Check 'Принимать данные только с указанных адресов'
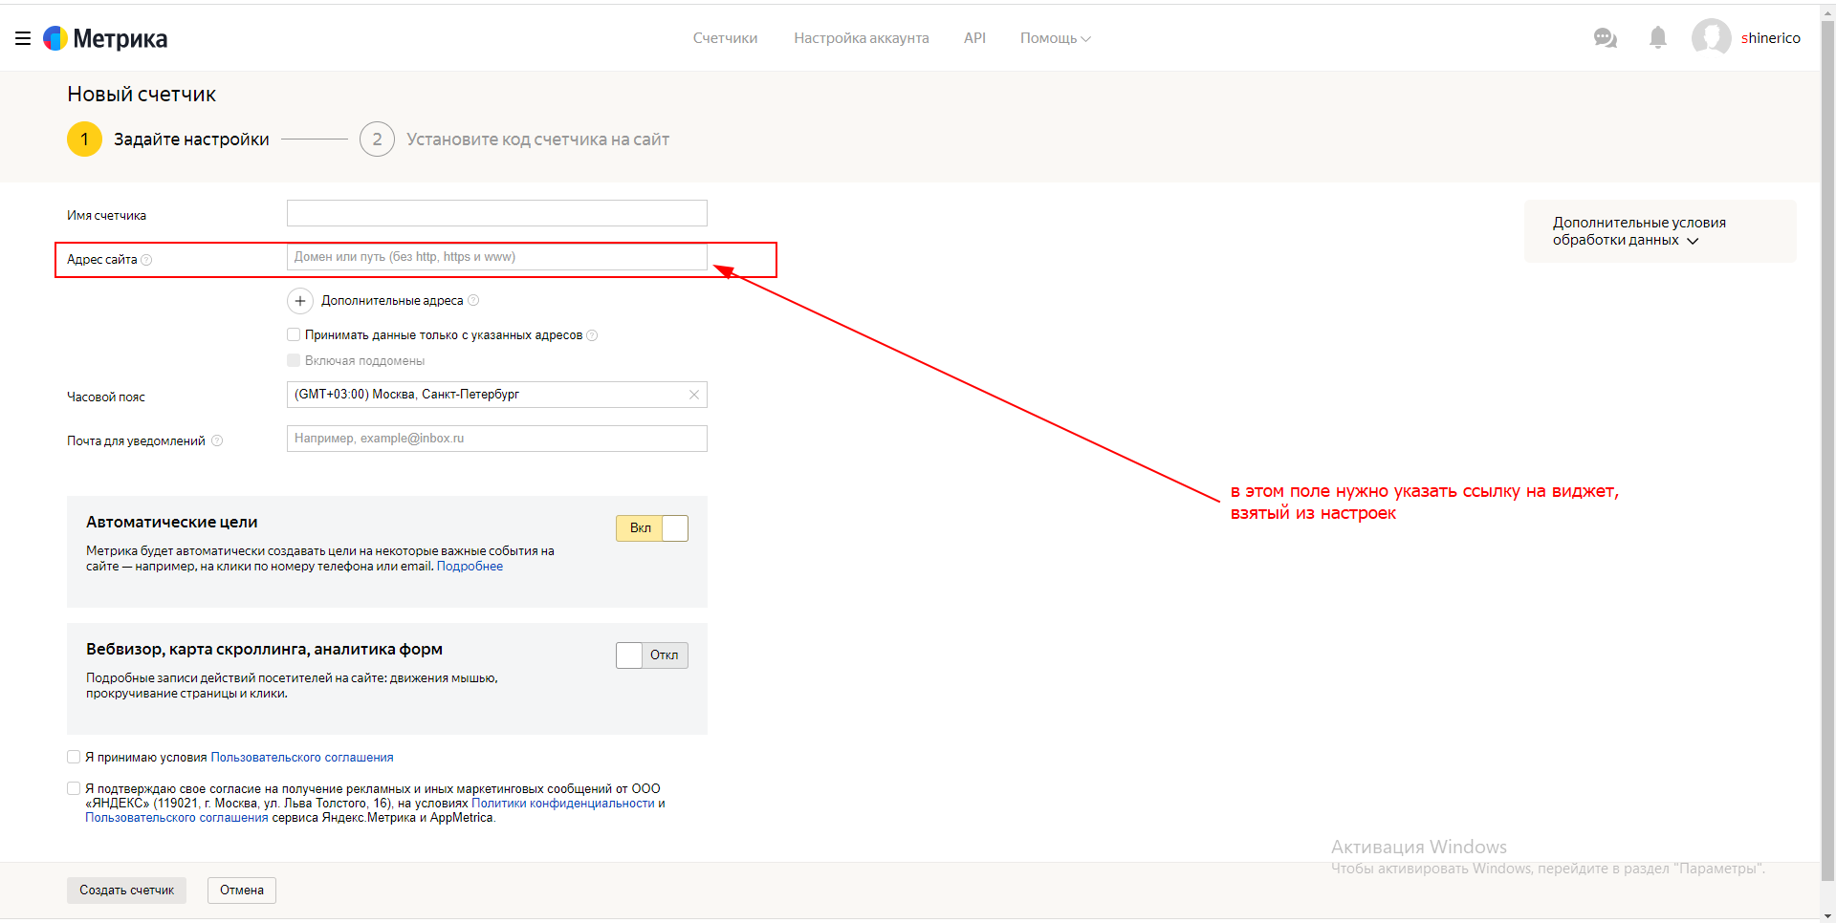Image resolution: width=1836 pixels, height=923 pixels. coord(294,334)
